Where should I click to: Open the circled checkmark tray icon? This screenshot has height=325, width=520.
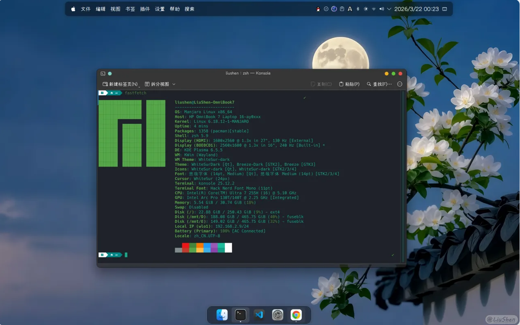coord(326,9)
